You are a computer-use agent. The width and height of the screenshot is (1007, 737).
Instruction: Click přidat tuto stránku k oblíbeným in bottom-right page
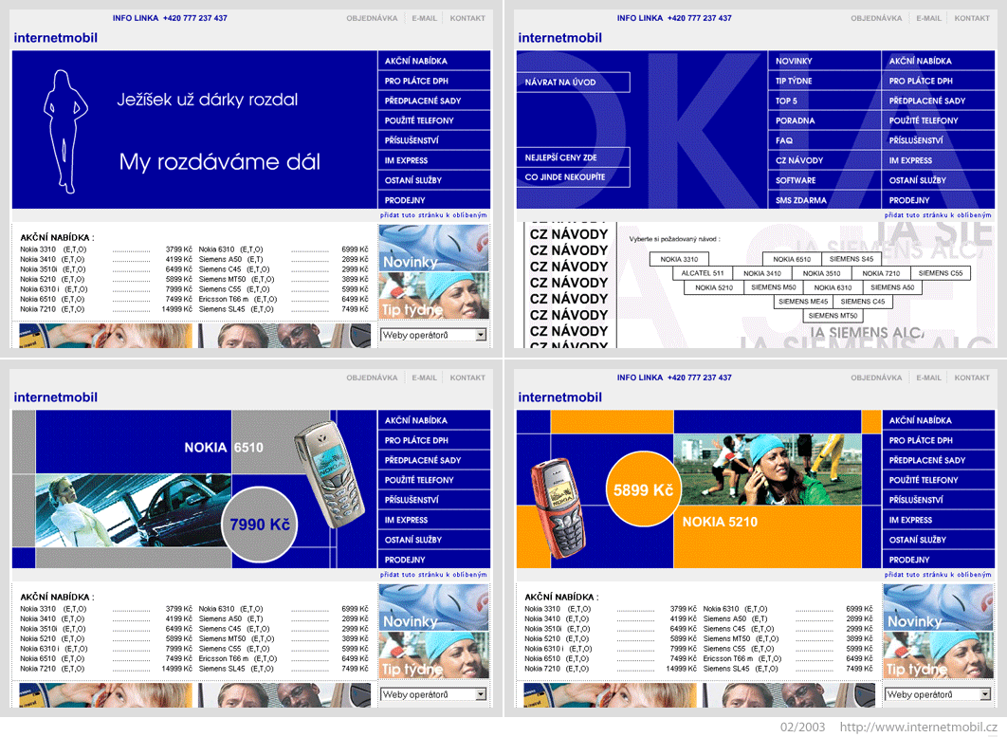pos(938,575)
